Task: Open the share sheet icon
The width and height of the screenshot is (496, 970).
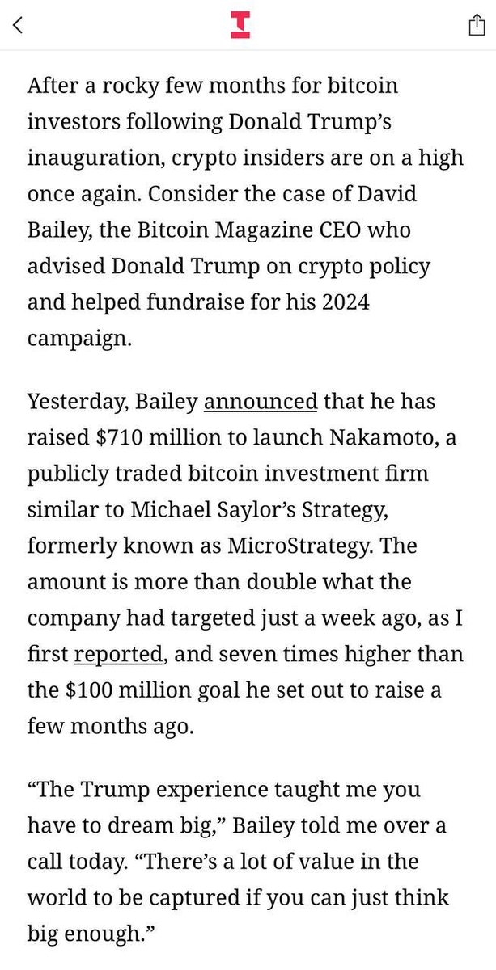Action: click(x=475, y=25)
